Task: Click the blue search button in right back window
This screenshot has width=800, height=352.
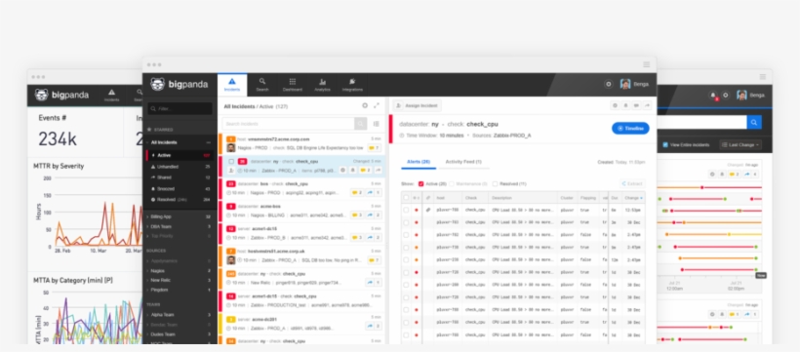Action: pos(754,122)
